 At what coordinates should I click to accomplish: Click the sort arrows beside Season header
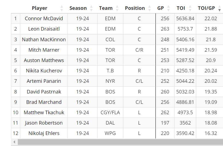[x=91, y=8]
